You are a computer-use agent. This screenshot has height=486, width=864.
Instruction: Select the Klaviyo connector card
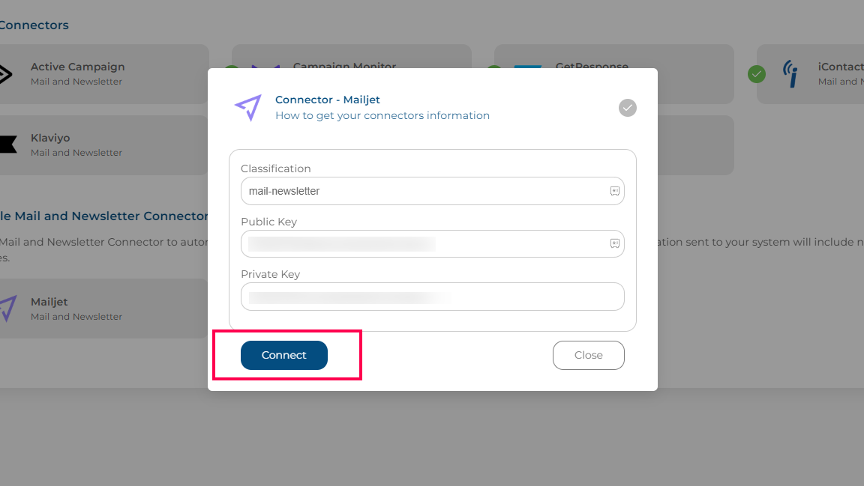point(102,145)
